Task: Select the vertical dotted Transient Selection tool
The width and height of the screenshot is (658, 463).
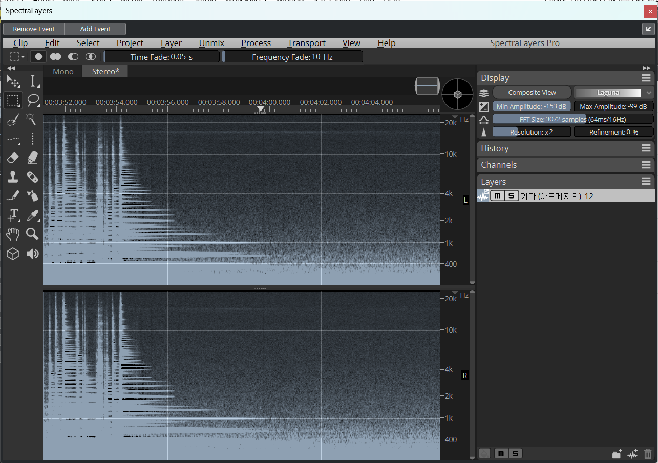Action: coord(33,139)
